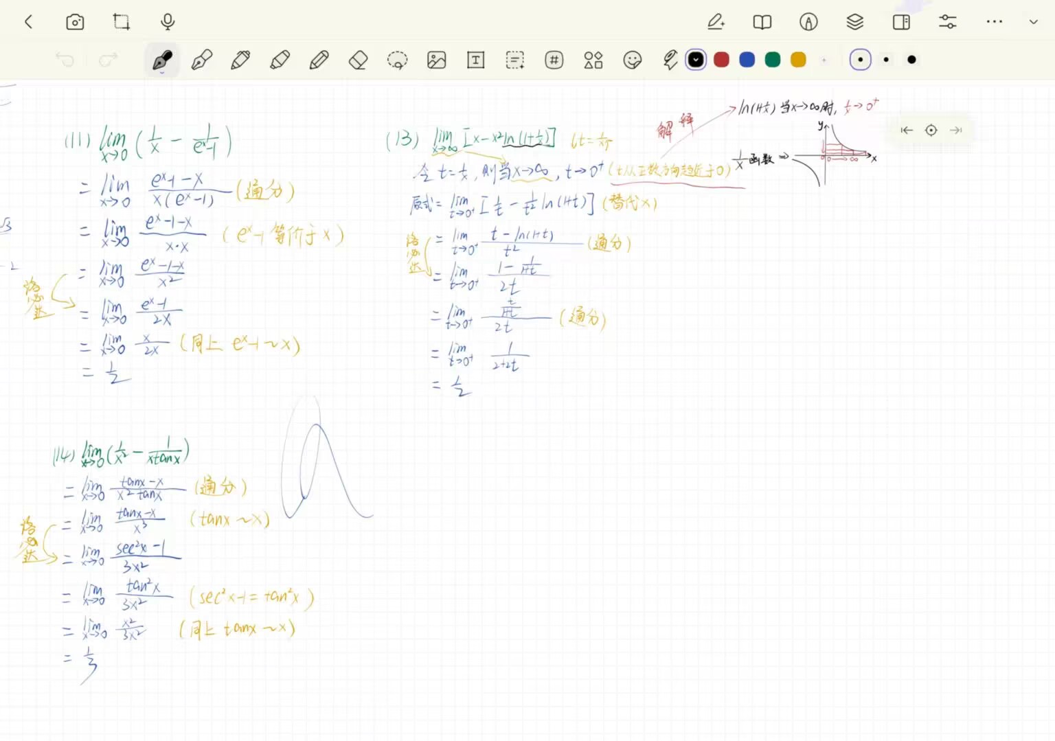The height and width of the screenshot is (741, 1055).
Task: Expand the black color dropdown swatch
Action: click(x=696, y=60)
